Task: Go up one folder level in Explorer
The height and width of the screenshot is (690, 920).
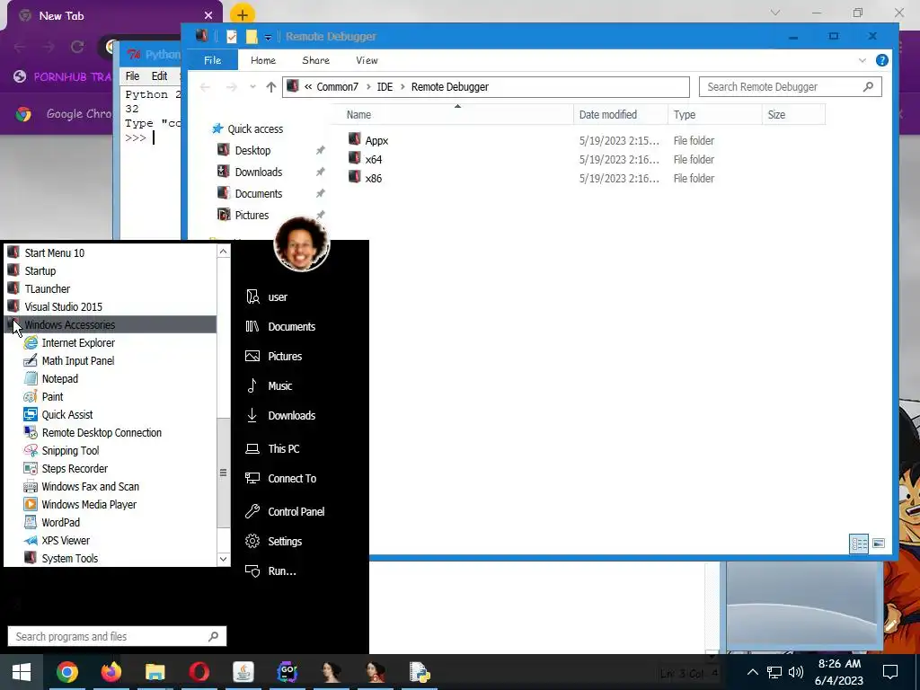Action: [x=270, y=87]
